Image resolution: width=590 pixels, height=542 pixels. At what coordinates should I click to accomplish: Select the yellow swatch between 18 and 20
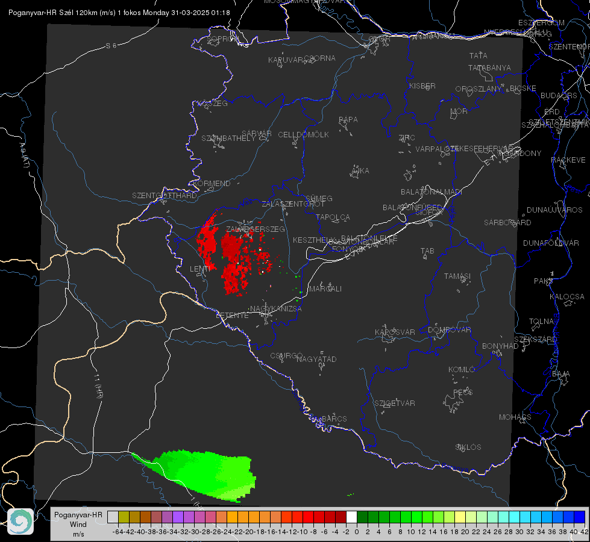click(x=460, y=517)
